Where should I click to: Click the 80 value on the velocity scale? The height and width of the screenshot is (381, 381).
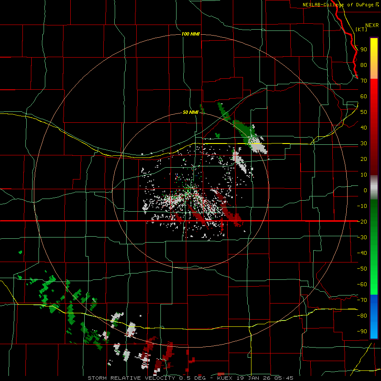364,65
